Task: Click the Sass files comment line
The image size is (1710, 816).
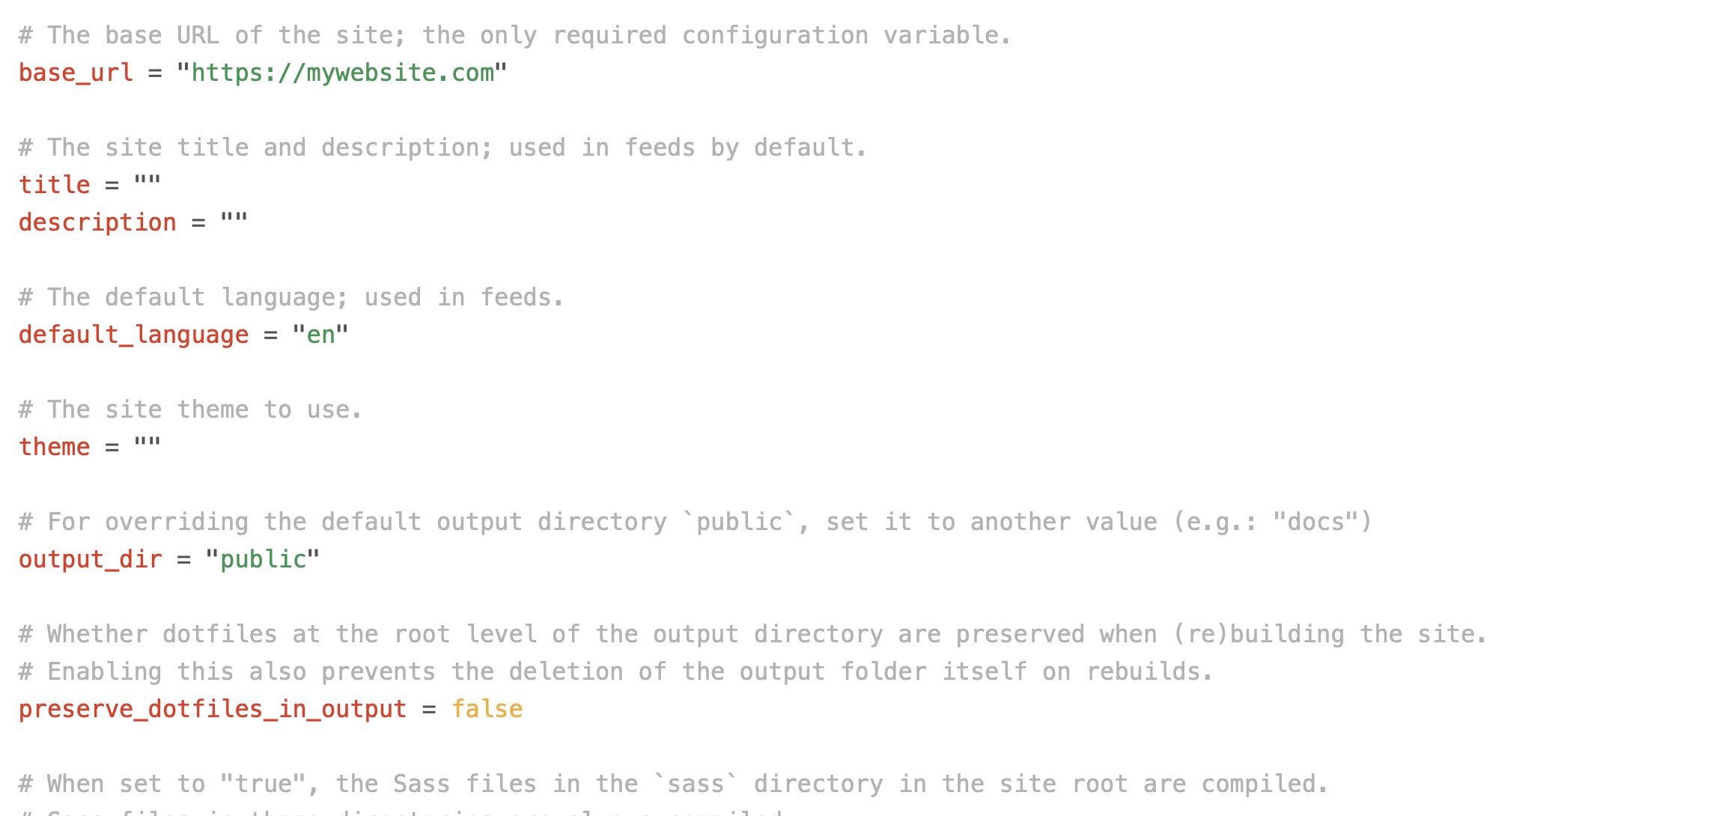Action: tap(673, 784)
